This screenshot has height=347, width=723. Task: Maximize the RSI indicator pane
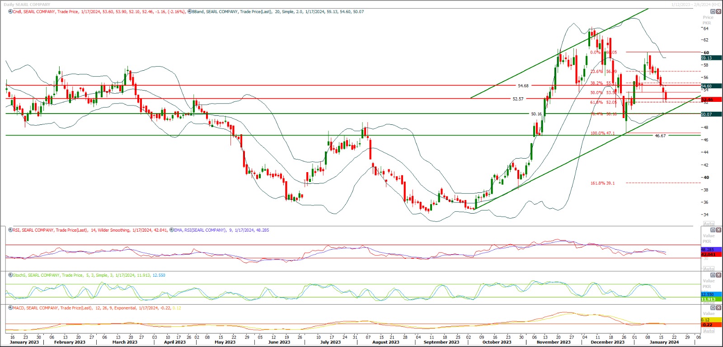pyautogui.click(x=713, y=230)
